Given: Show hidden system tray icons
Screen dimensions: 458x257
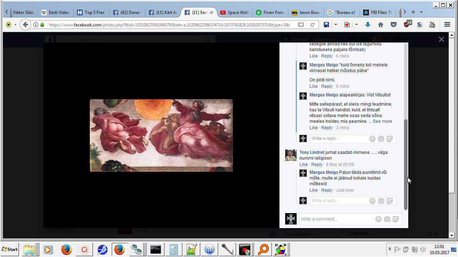Looking at the screenshot, I should click(390, 249).
